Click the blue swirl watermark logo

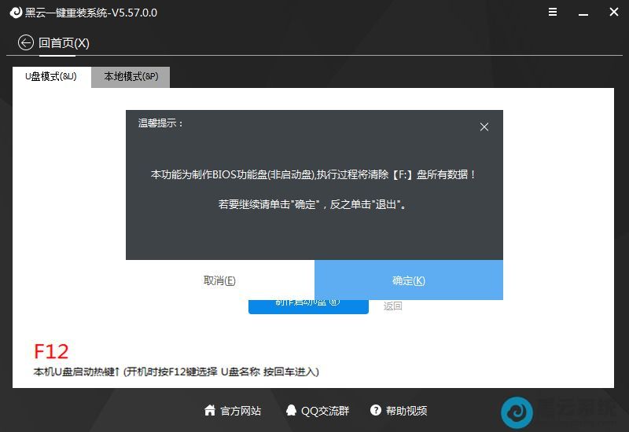point(517,412)
